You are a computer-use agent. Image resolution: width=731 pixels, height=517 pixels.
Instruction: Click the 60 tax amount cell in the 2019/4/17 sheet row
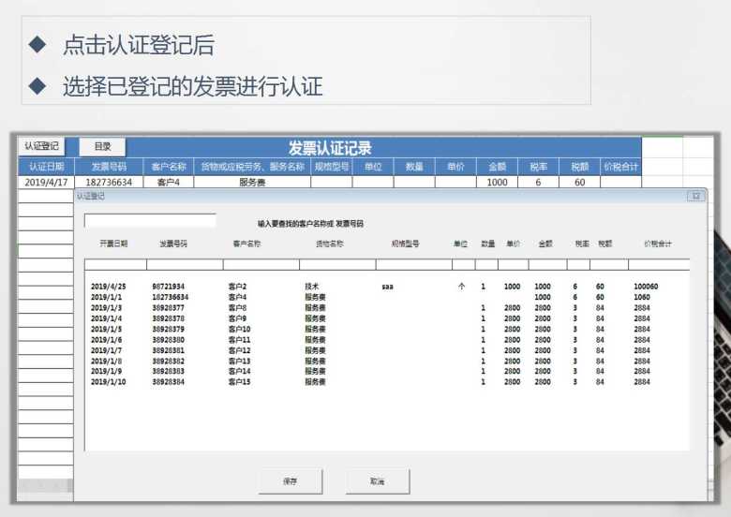click(x=579, y=182)
